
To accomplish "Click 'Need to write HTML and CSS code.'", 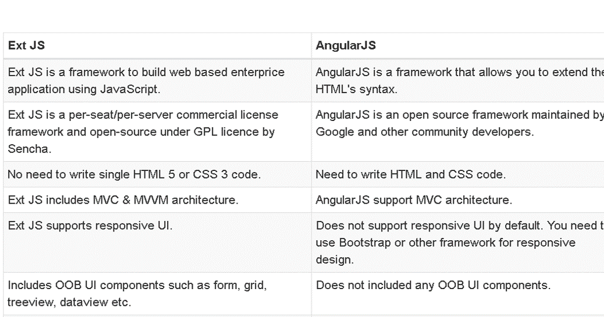I will (x=457, y=174).
